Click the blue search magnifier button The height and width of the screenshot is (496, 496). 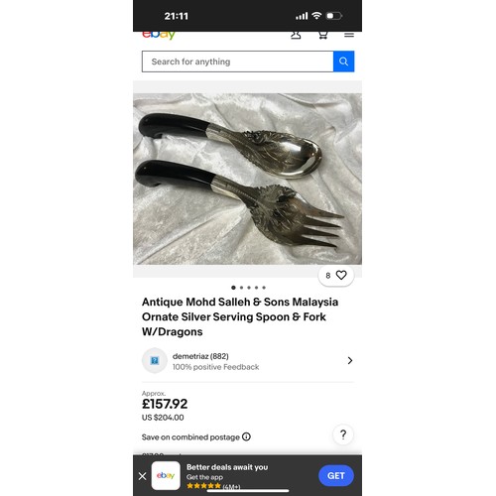[343, 62]
